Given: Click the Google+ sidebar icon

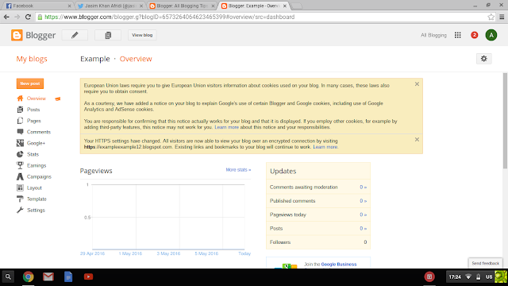Looking at the screenshot, I should click(x=20, y=143).
